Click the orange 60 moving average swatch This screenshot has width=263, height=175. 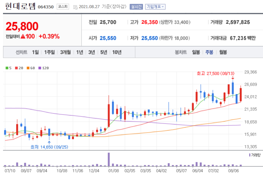28,68
